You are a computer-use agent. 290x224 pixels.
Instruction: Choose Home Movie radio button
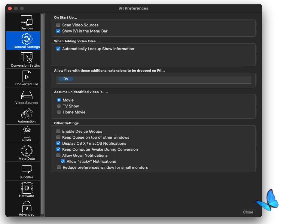coord(59,112)
